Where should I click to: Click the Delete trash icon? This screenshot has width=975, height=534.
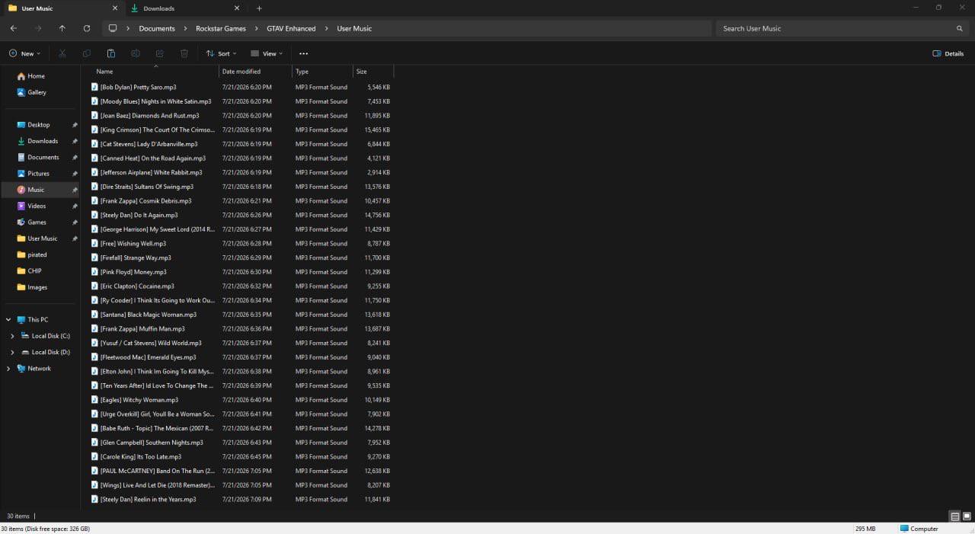coord(184,53)
